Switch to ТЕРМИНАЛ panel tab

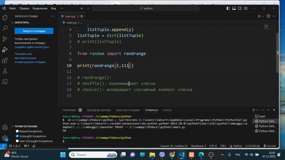pos(151,110)
